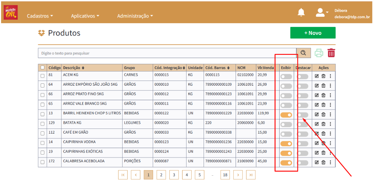The width and height of the screenshot is (373, 188).
Task: Click the green + Novo button
Action: click(313, 33)
